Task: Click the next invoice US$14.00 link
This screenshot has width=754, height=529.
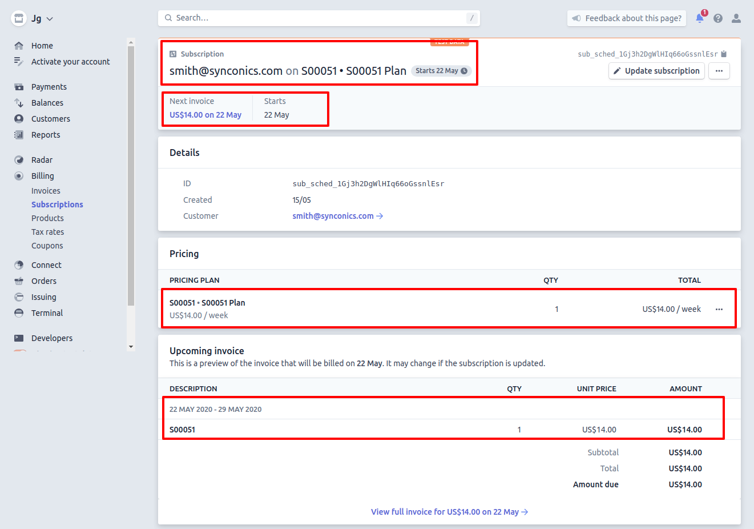Action: pos(205,115)
